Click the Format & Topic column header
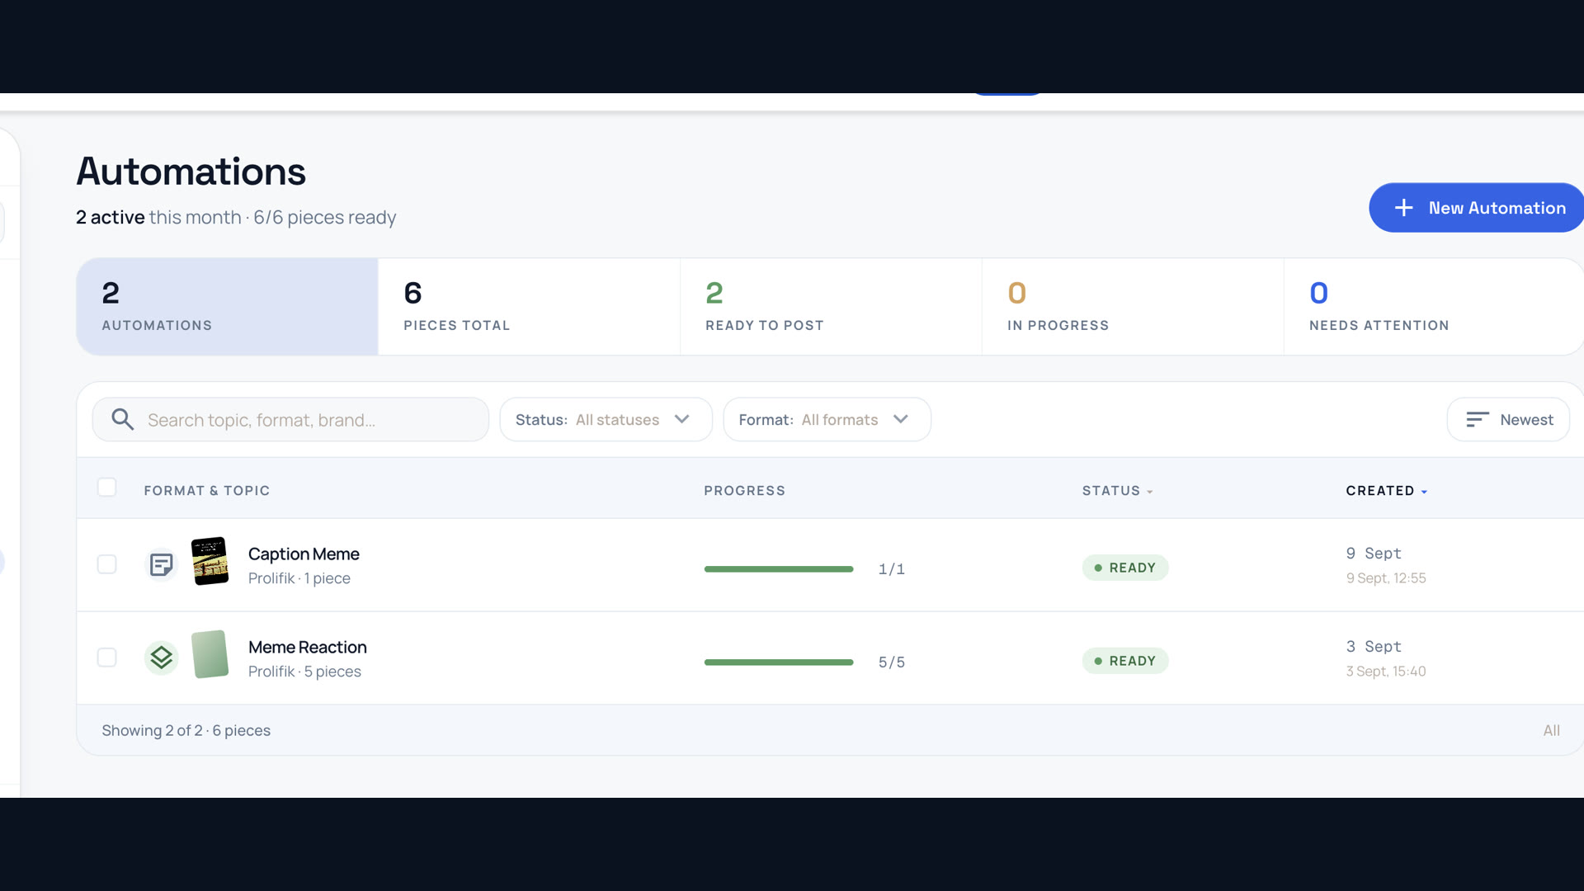The image size is (1584, 891). tap(206, 490)
